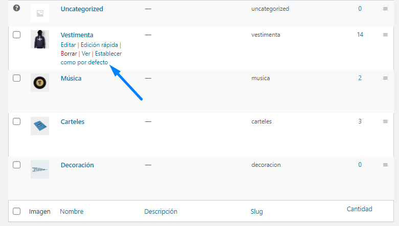The height and width of the screenshot is (226, 399).
Task: Check the Carteles category checkbox
Action: coord(16,121)
